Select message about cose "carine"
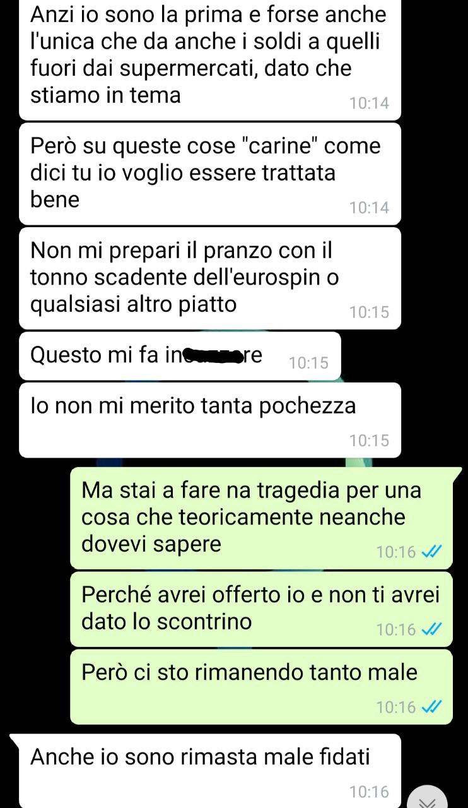This screenshot has width=468, height=808. tap(210, 174)
